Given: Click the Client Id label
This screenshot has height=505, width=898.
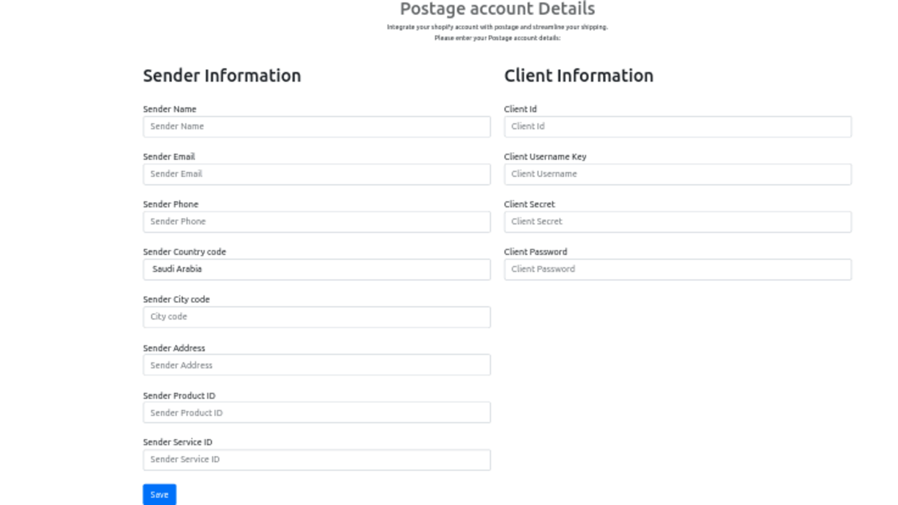Looking at the screenshot, I should (520, 109).
